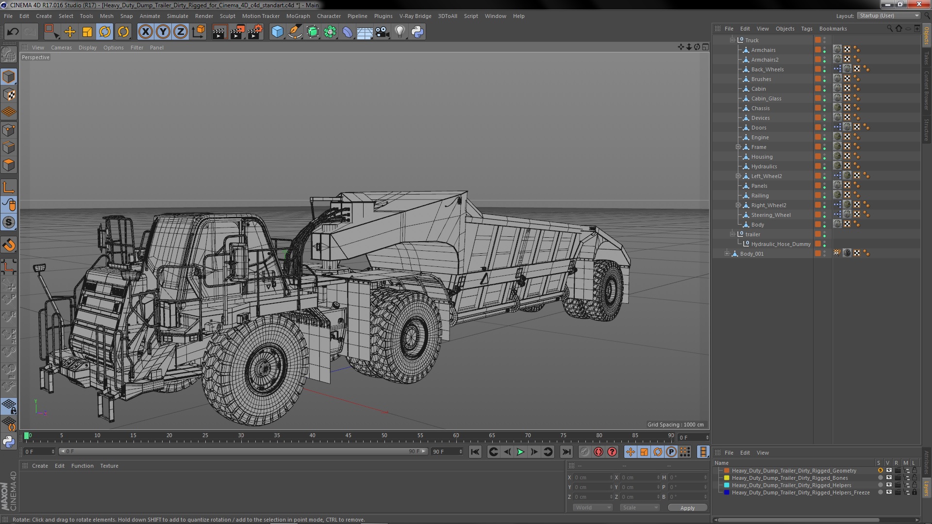Toggle view visibility of Helpers_Freeze layer

[889, 492]
